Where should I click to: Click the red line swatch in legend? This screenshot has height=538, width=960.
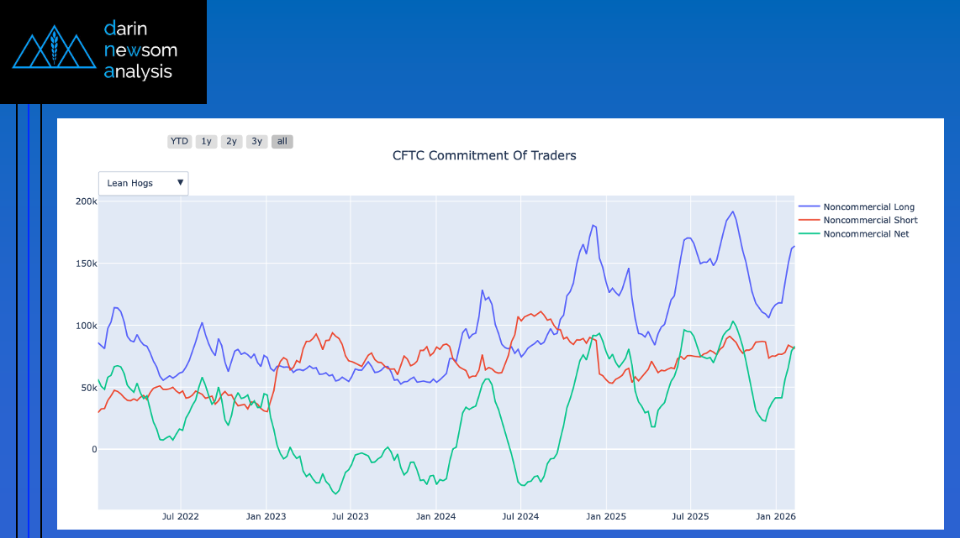click(x=809, y=221)
